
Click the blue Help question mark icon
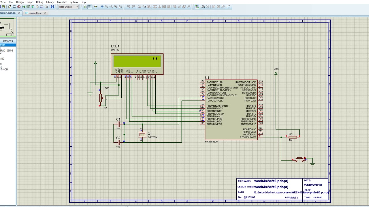click(52, 7)
